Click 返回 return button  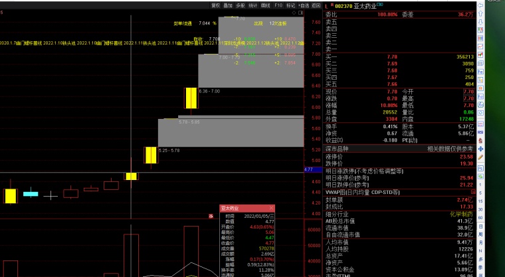tap(316, 5)
